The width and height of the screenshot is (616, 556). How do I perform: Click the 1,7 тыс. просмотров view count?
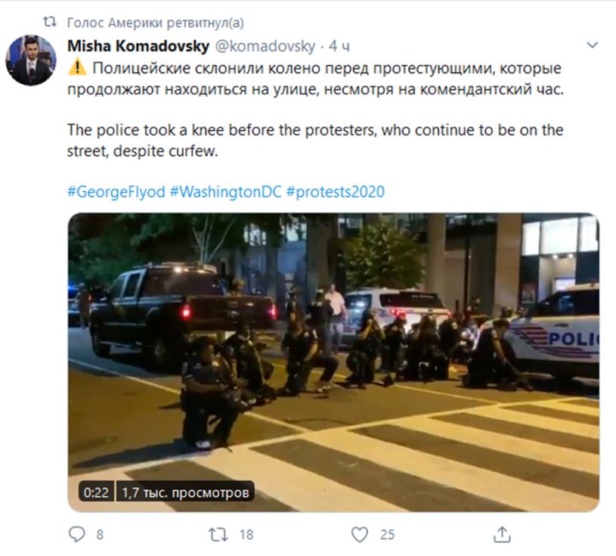pyautogui.click(x=185, y=492)
